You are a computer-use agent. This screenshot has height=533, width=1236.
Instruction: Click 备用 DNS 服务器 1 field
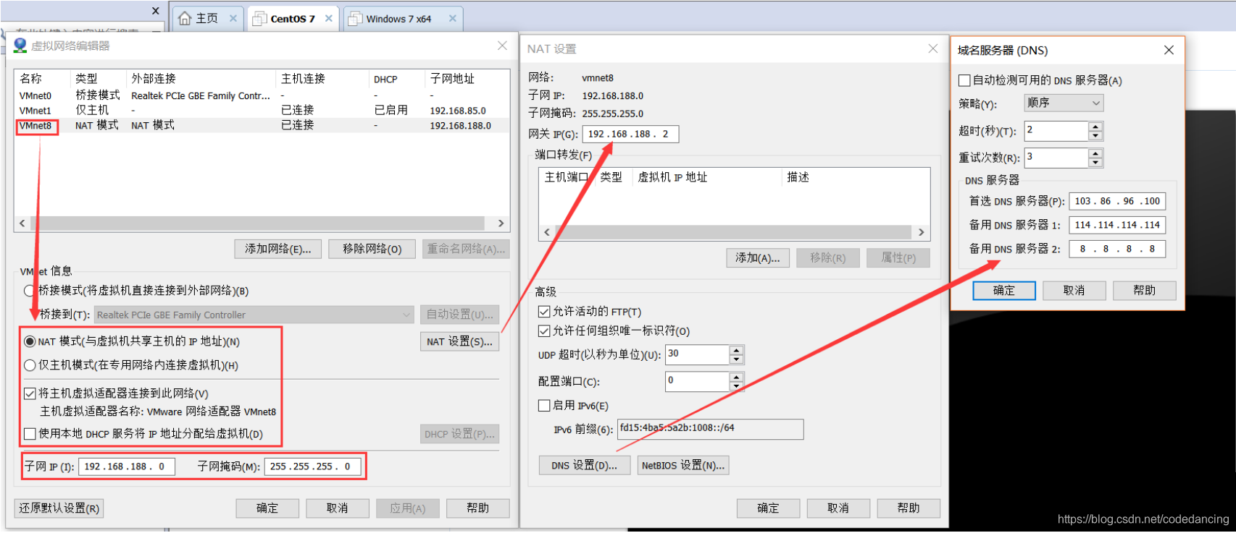pos(1117,225)
